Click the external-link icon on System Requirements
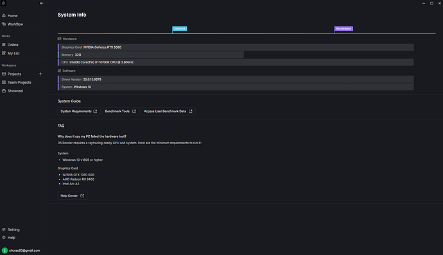 tap(95, 111)
